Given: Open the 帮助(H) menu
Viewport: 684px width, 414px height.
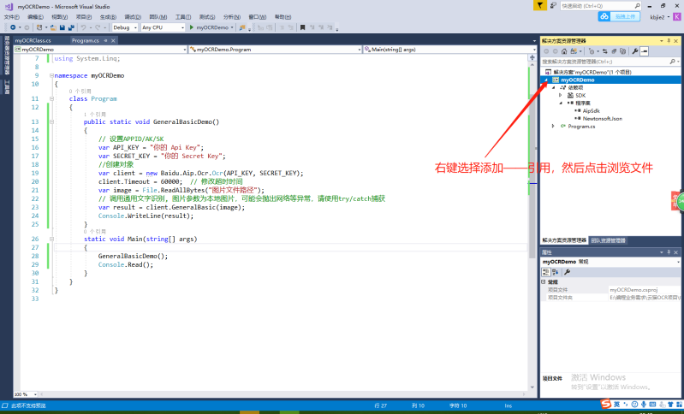Looking at the screenshot, I should [283, 17].
